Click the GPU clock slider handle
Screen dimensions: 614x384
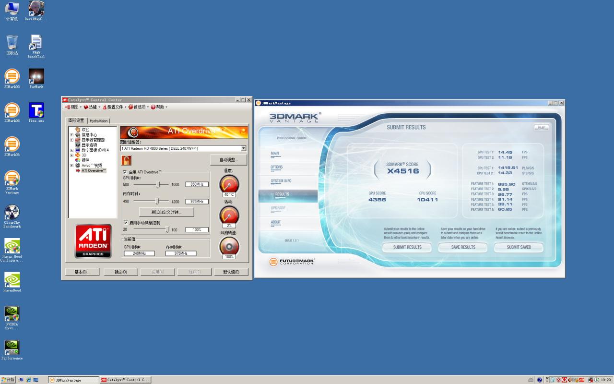tap(158, 184)
